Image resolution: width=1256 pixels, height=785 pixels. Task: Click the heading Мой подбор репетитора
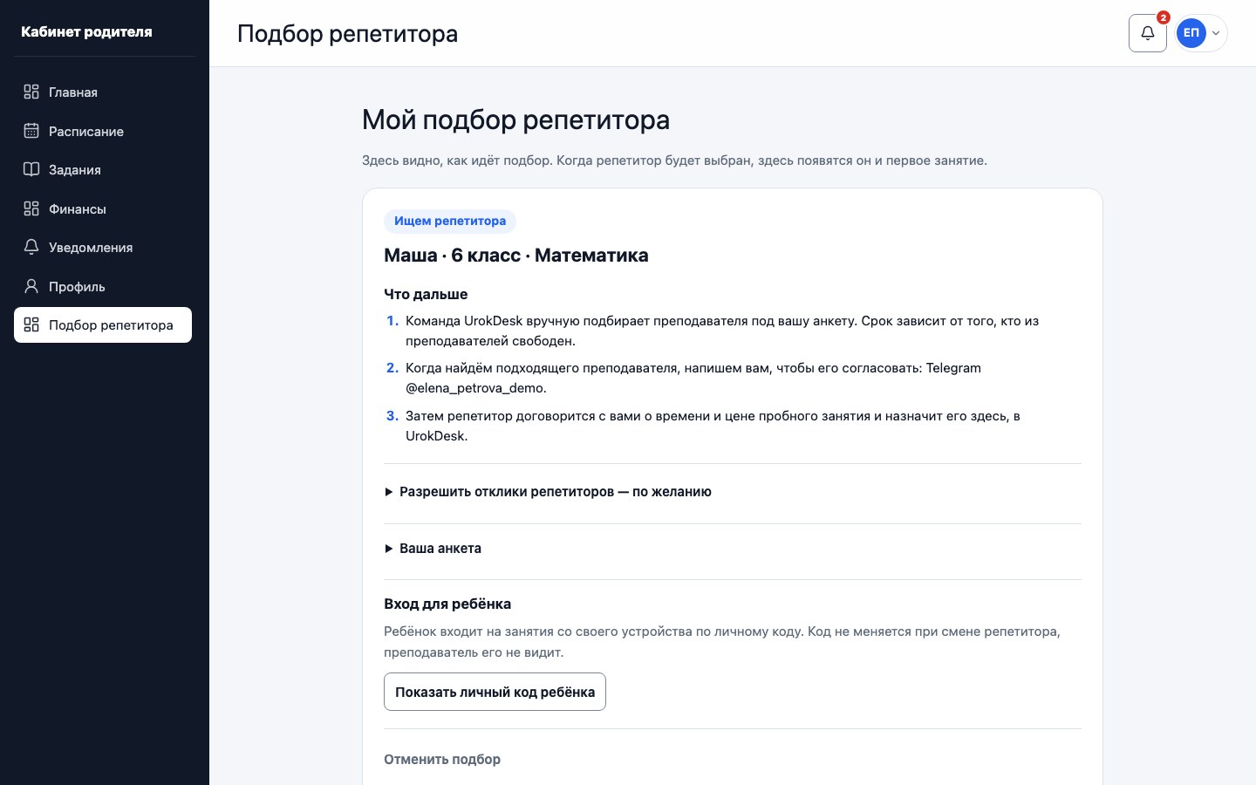coord(515,119)
